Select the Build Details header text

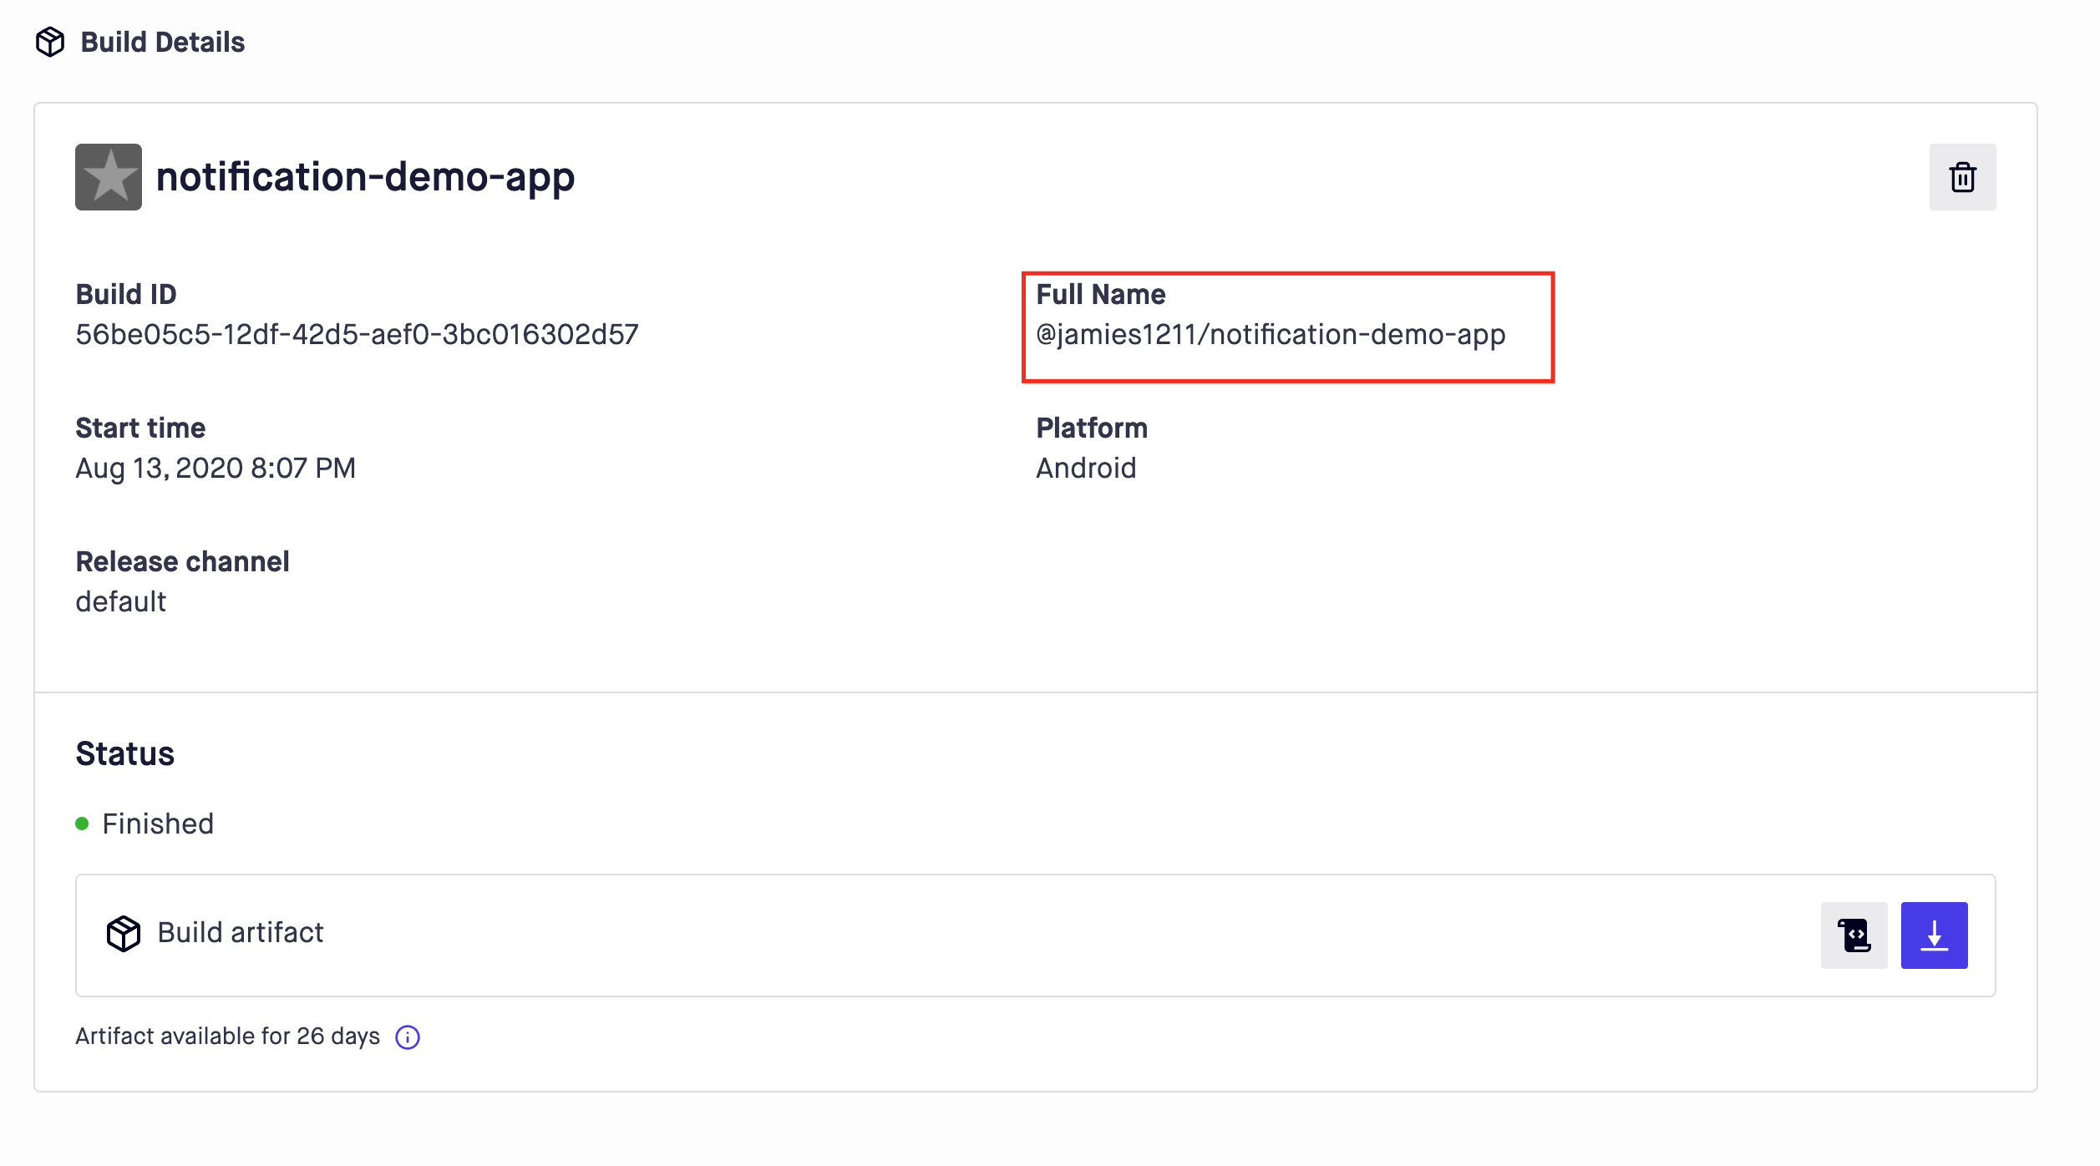tap(162, 41)
